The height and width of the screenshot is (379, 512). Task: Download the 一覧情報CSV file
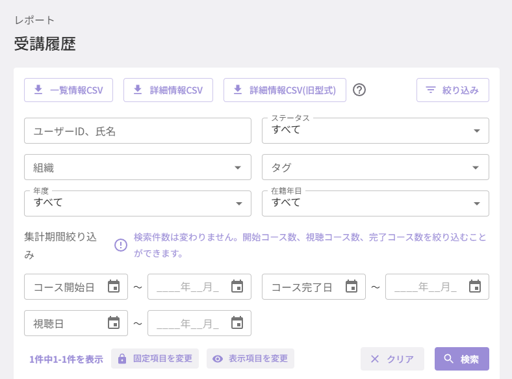[x=69, y=90]
